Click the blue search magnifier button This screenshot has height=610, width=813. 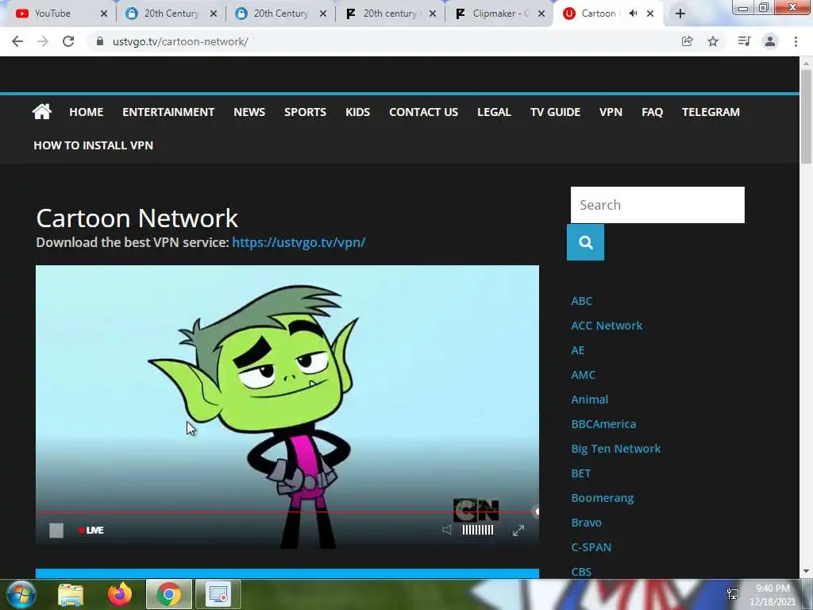(585, 242)
